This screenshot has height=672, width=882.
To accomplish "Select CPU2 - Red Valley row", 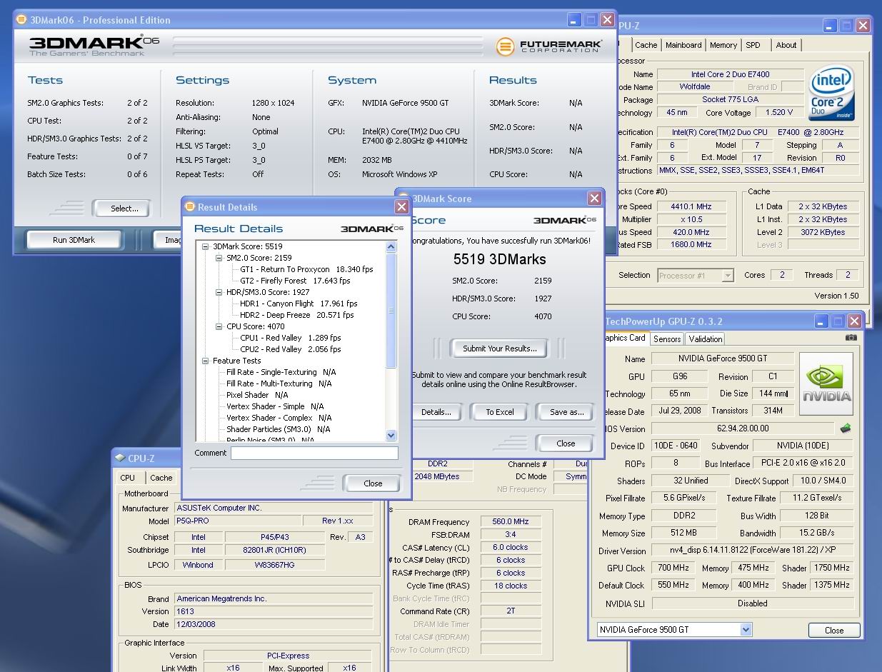I will (290, 349).
